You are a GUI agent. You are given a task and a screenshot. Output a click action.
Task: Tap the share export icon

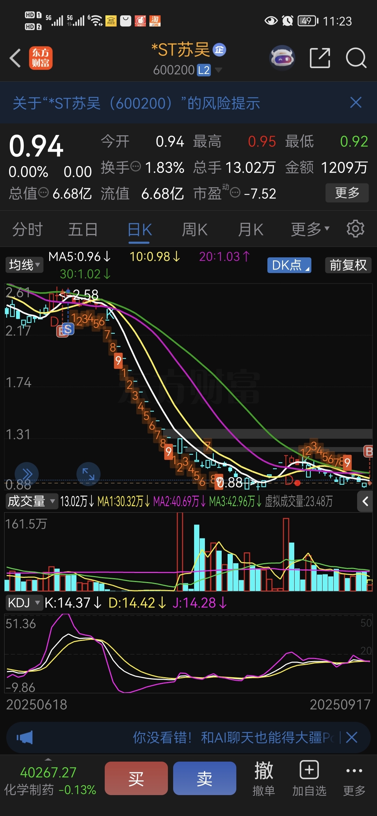tap(320, 58)
